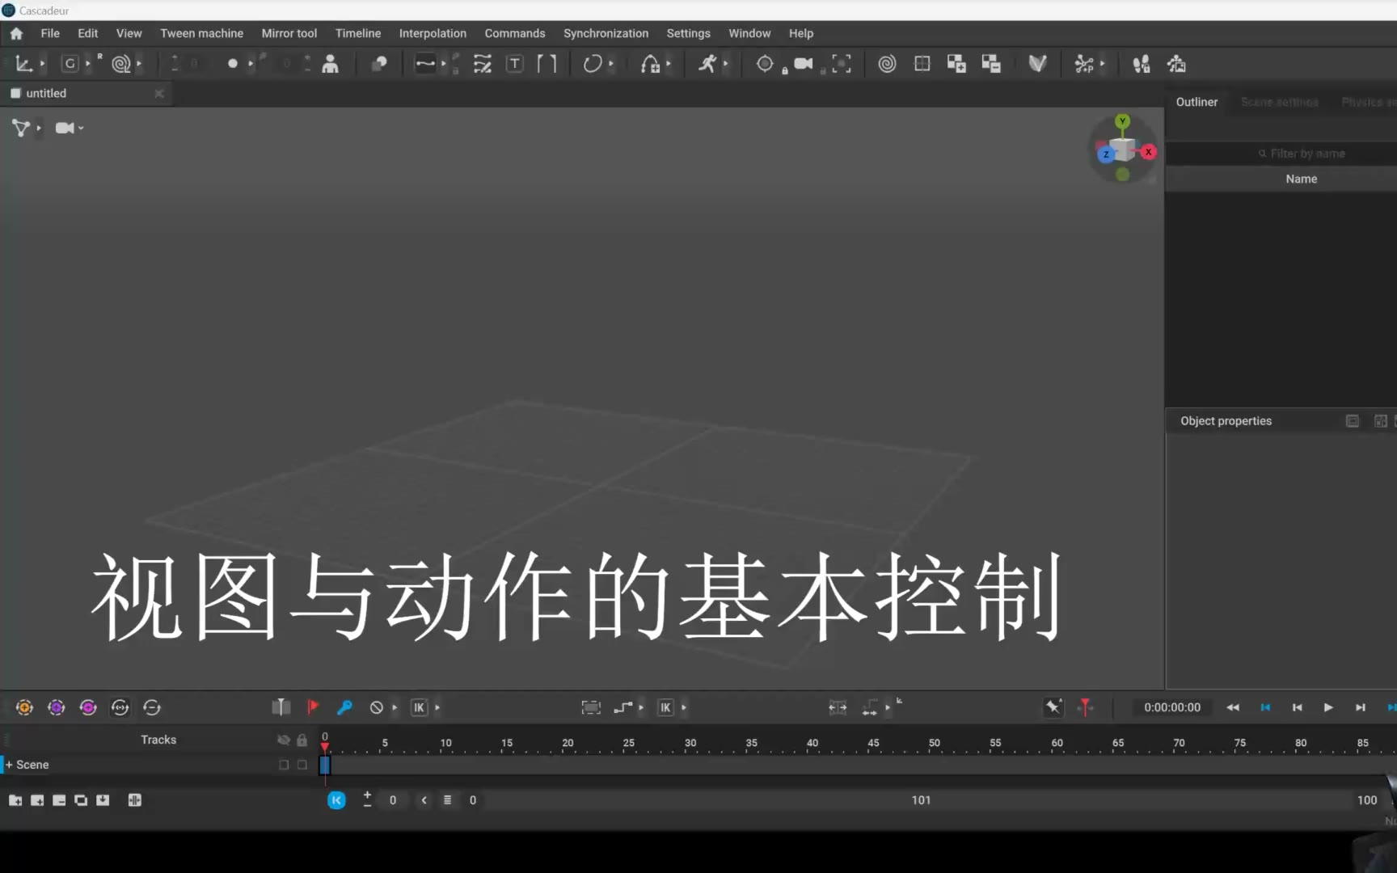Open the viewport camera dropdown
The image size is (1397, 873).
click(x=69, y=128)
